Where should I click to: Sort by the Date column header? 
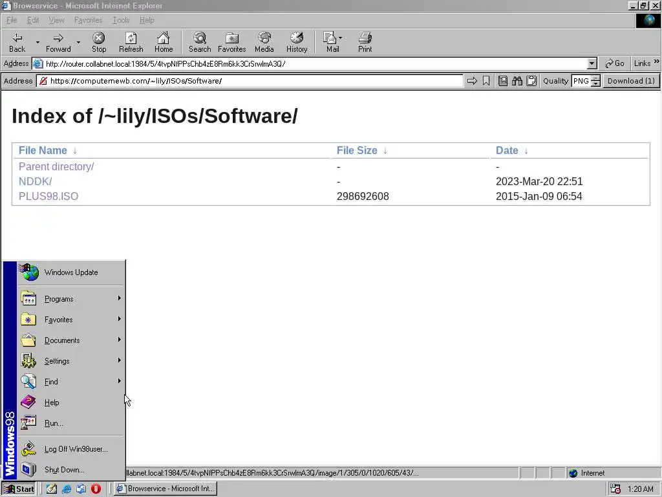click(x=507, y=150)
